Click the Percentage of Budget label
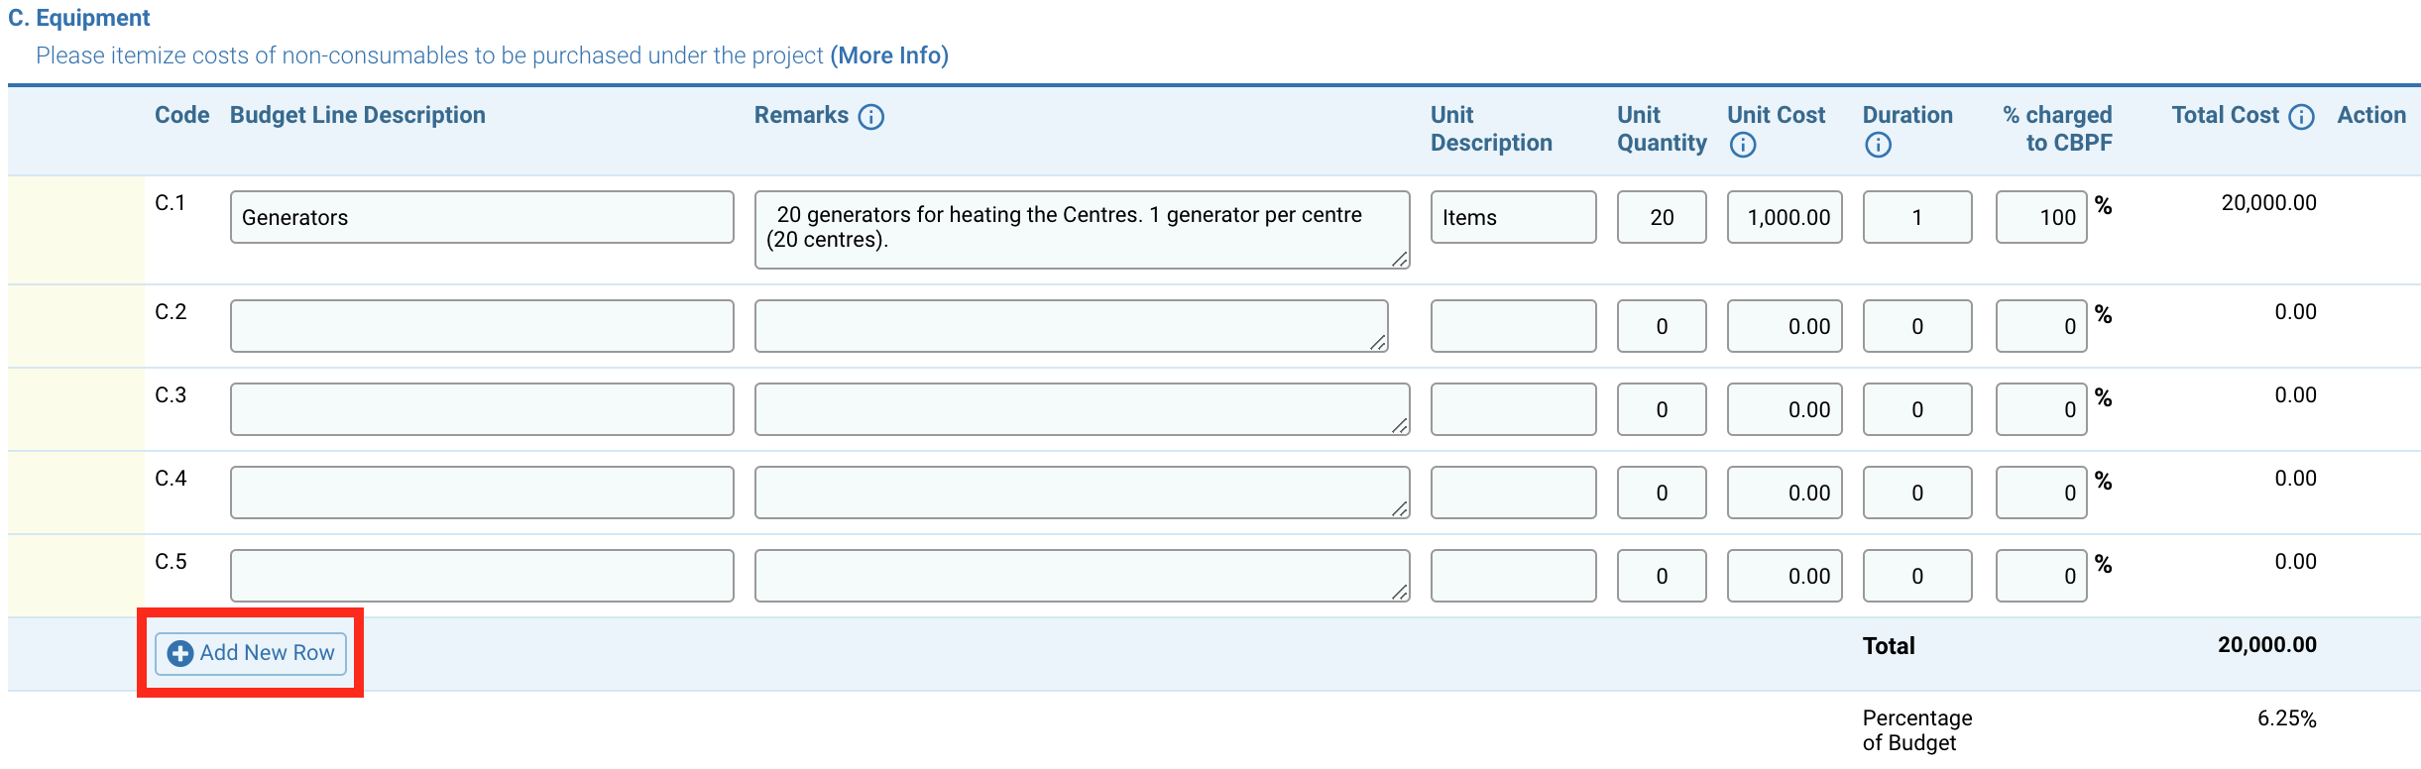The image size is (2421, 769). click(1917, 730)
